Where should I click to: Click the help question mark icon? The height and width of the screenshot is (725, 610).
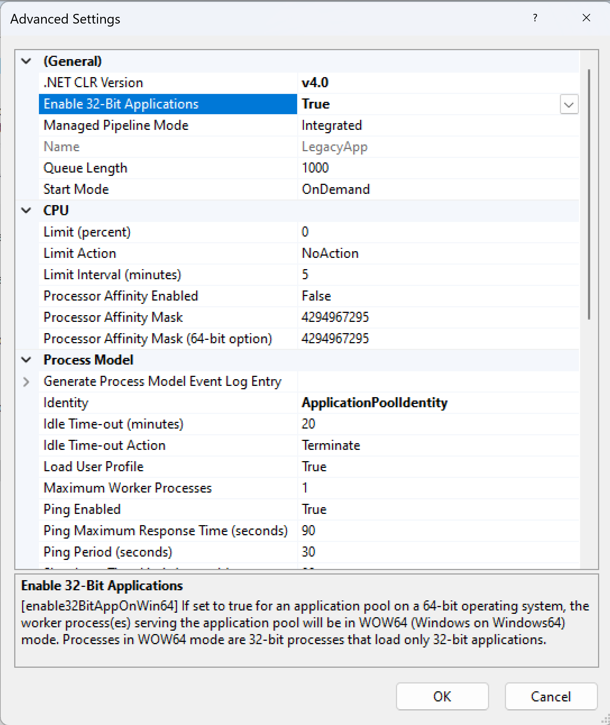[x=535, y=18]
